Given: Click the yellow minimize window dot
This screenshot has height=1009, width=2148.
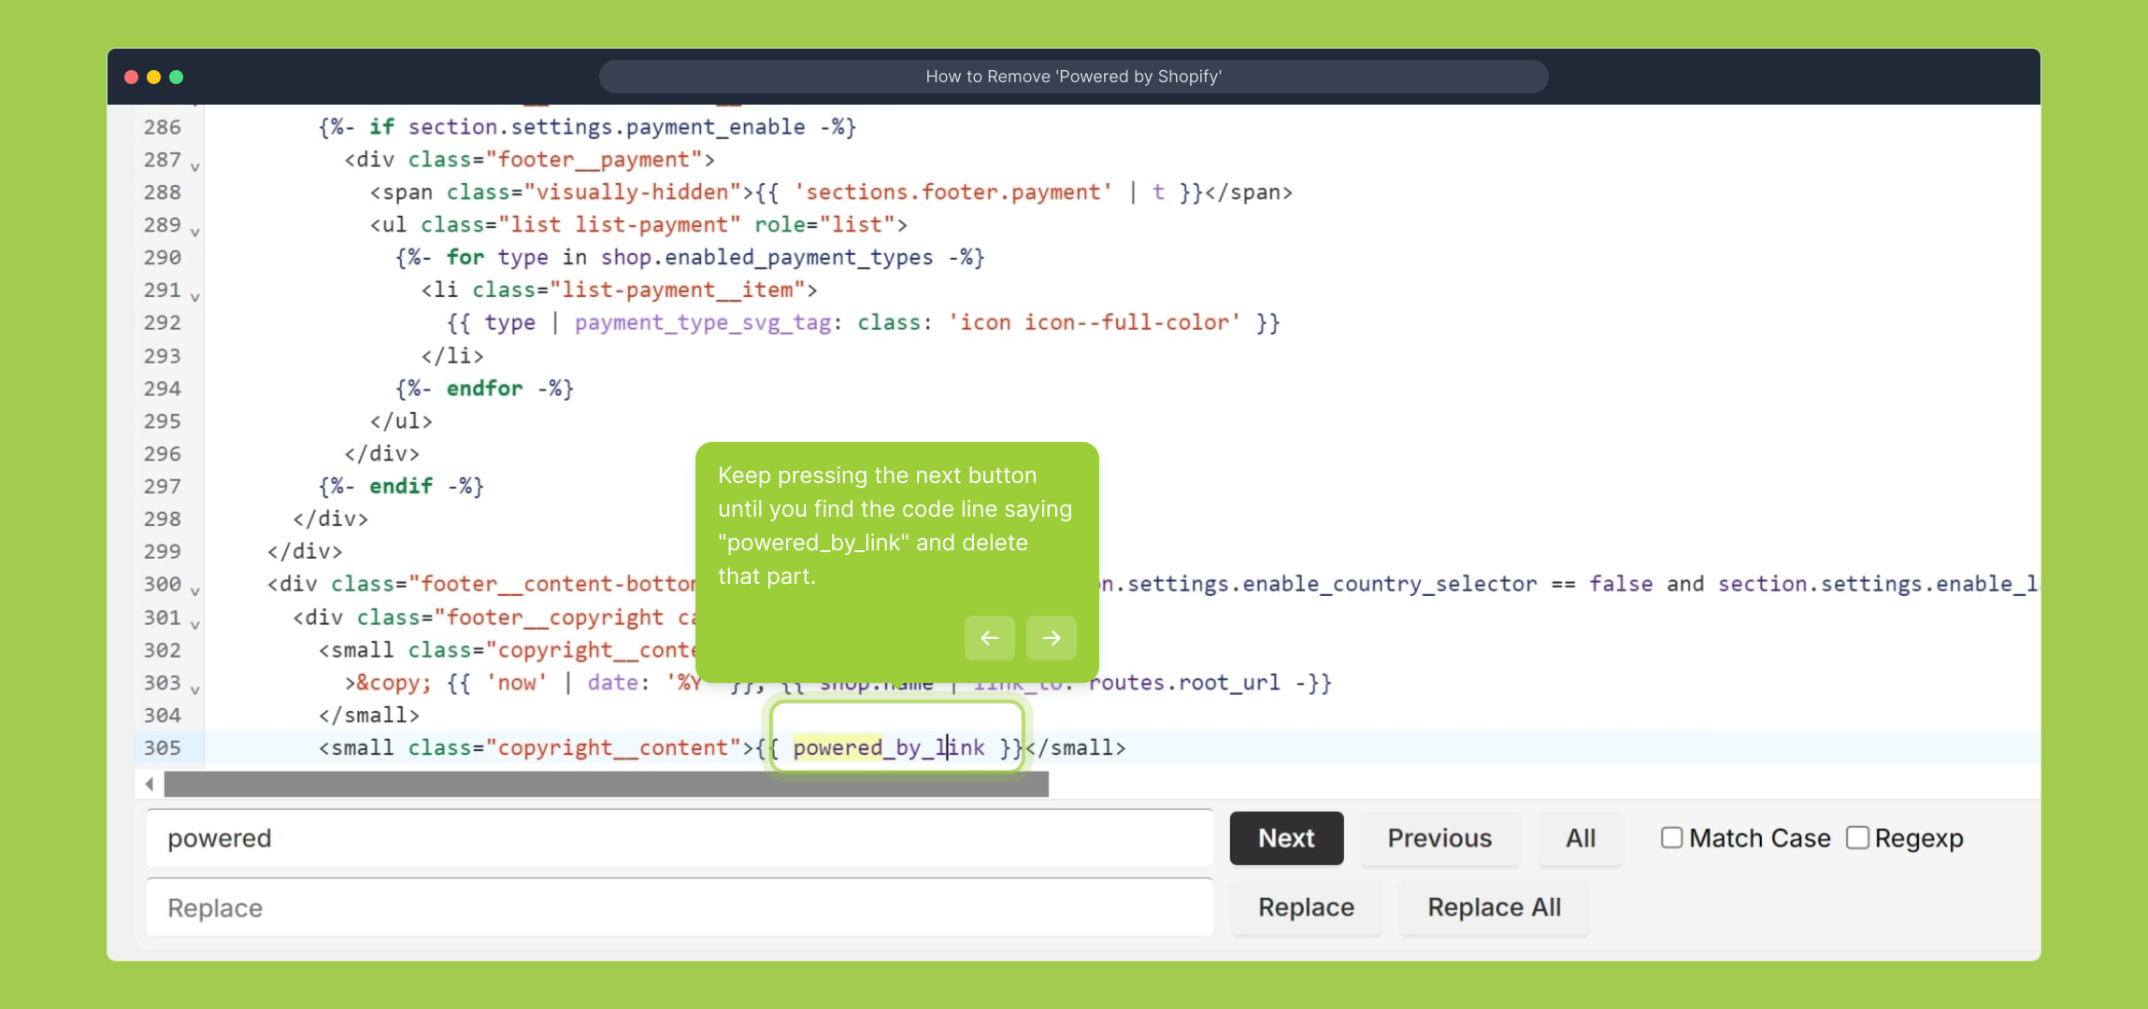Looking at the screenshot, I should (153, 77).
